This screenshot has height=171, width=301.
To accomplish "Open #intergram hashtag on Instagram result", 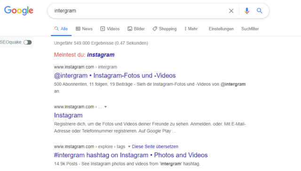I will click(131, 155).
